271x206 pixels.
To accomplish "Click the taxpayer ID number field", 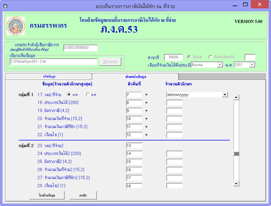I will (x=80, y=48).
